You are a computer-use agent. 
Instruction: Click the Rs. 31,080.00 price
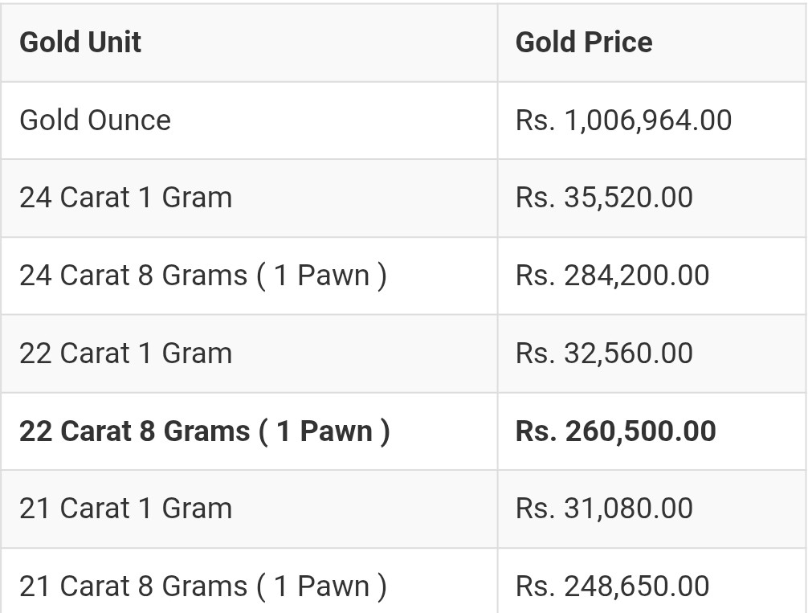click(x=604, y=509)
